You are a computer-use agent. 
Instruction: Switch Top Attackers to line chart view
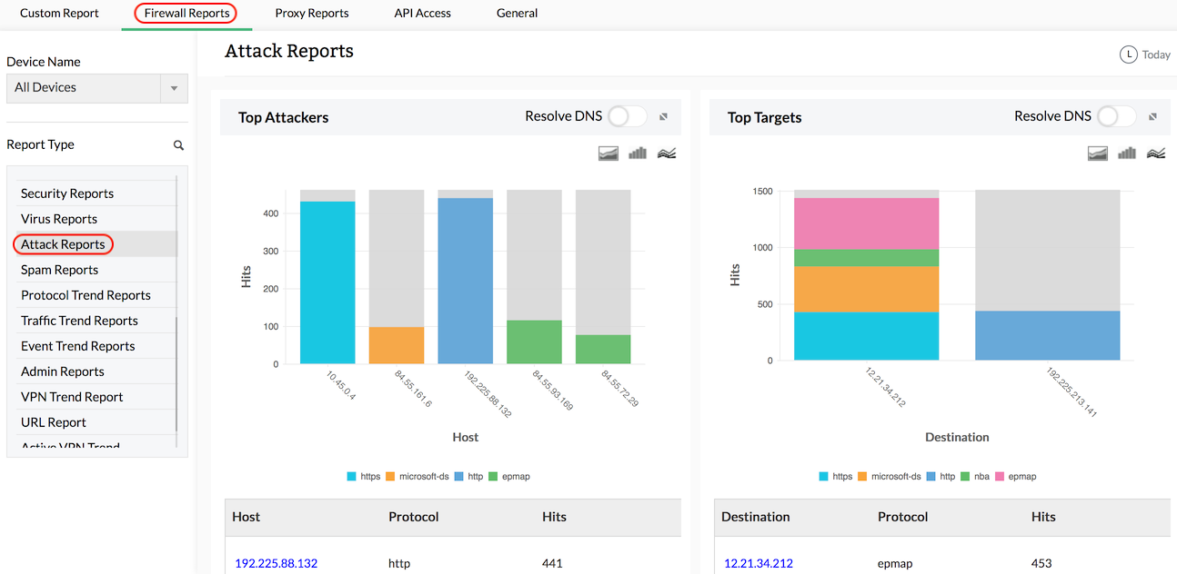(666, 153)
